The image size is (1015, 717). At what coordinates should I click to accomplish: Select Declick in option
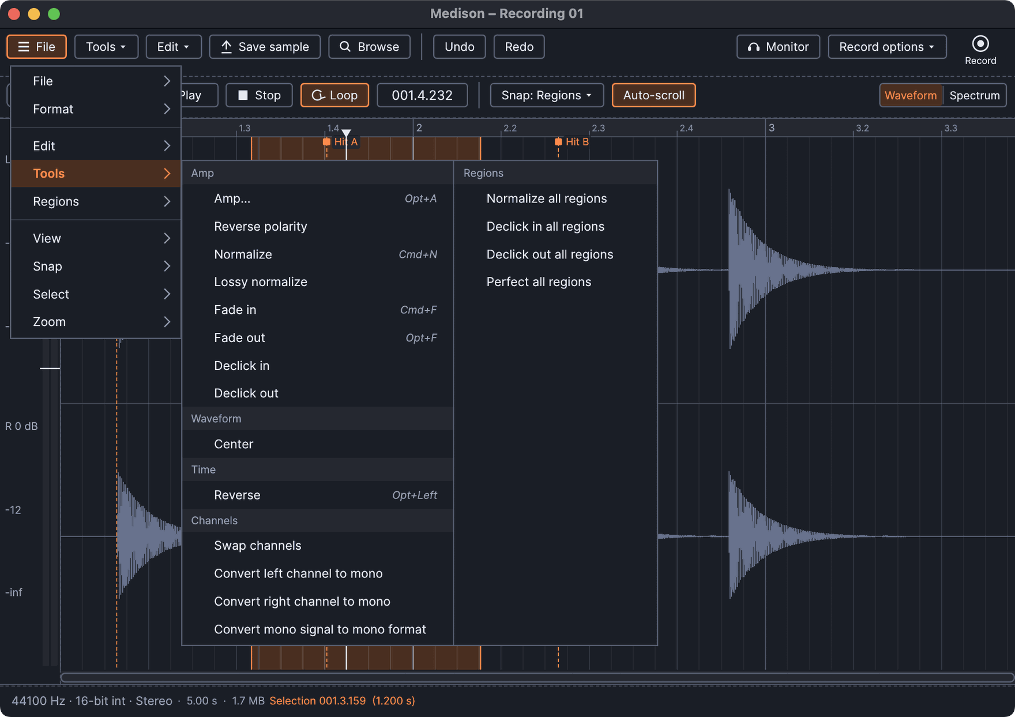pyautogui.click(x=318, y=366)
